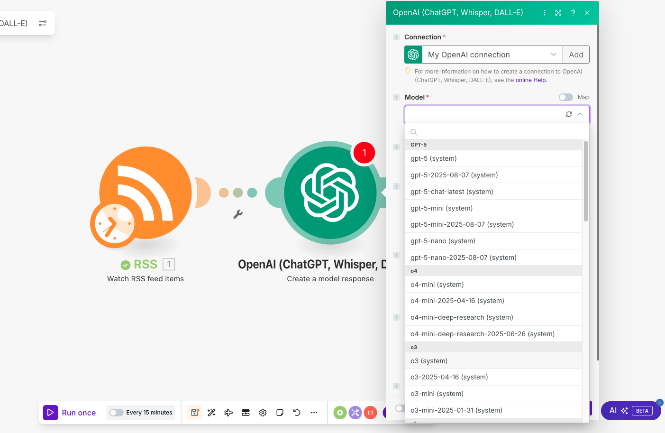
Task: Click the OpenAI panel's vertical scrollbar
Action: [598, 192]
